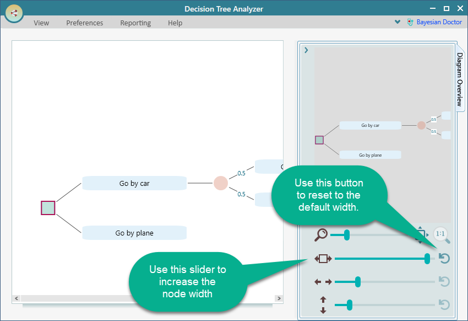Select the Diagram Overview vertical tab
Image resolution: width=468 pixels, height=321 pixels.
tap(459, 80)
